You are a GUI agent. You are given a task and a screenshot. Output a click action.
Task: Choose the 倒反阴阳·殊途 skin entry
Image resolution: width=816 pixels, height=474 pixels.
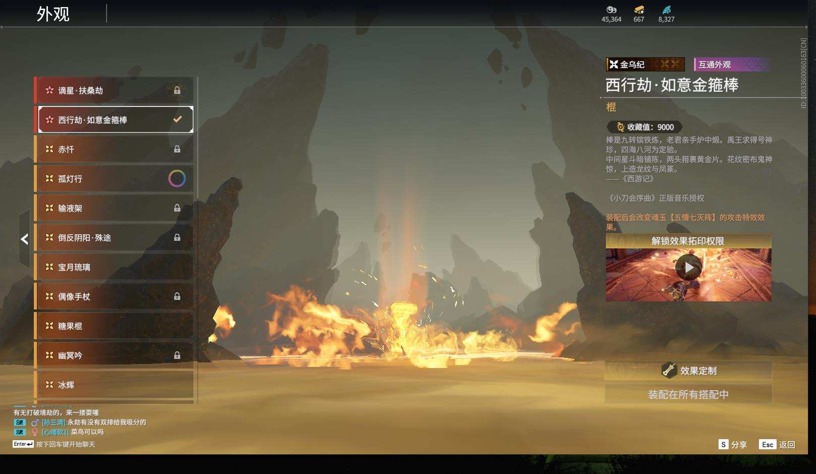[114, 238]
